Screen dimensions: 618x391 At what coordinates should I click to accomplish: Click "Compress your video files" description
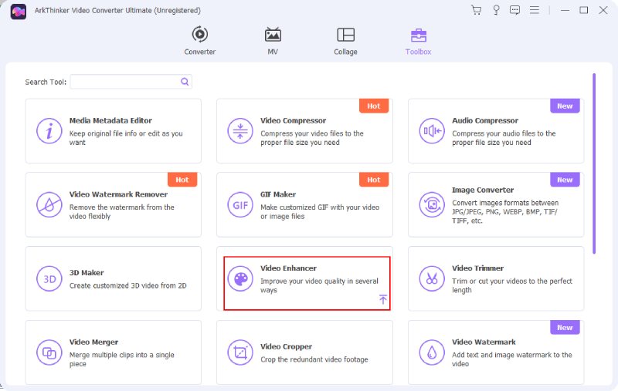pyautogui.click(x=311, y=138)
